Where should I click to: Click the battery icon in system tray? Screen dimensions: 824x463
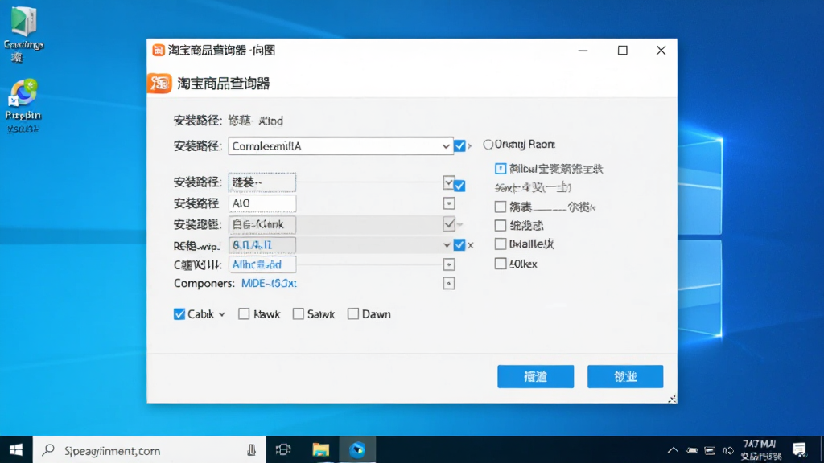tap(692, 450)
